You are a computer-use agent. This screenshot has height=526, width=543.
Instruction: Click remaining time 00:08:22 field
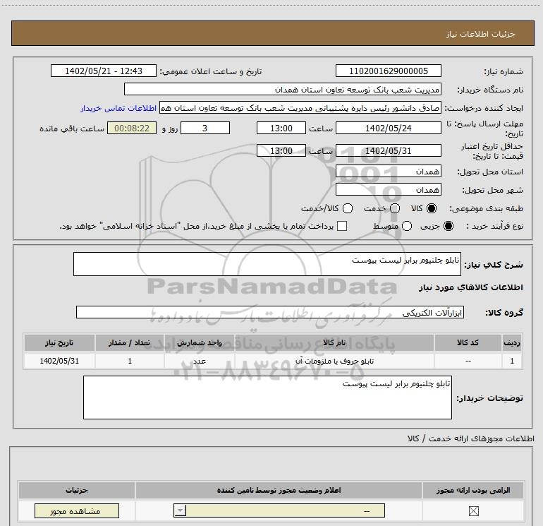[x=132, y=128]
